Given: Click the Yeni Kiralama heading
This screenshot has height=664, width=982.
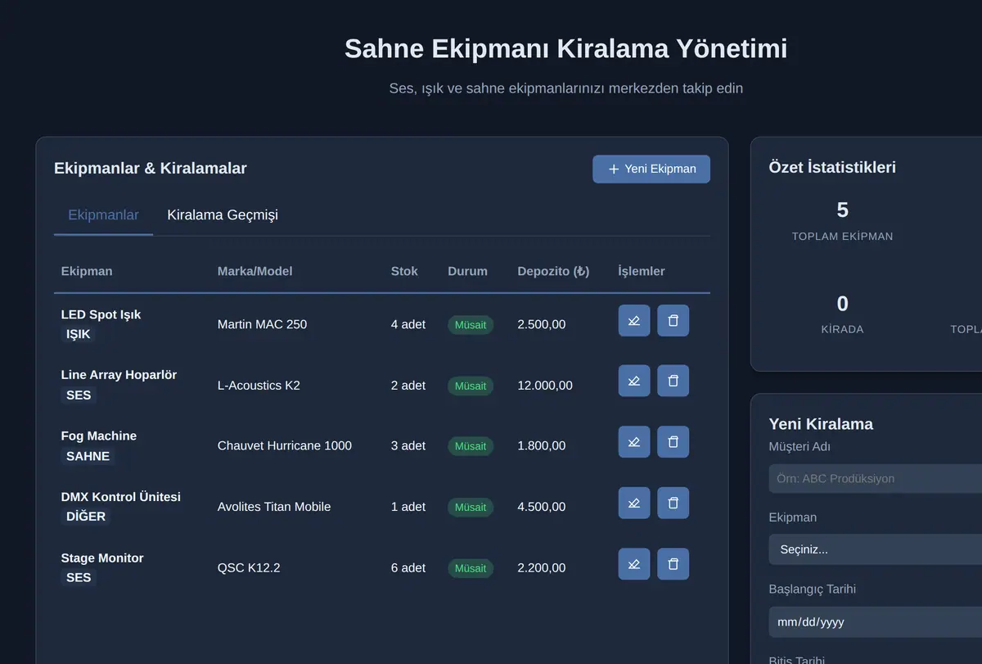Looking at the screenshot, I should pos(821,424).
